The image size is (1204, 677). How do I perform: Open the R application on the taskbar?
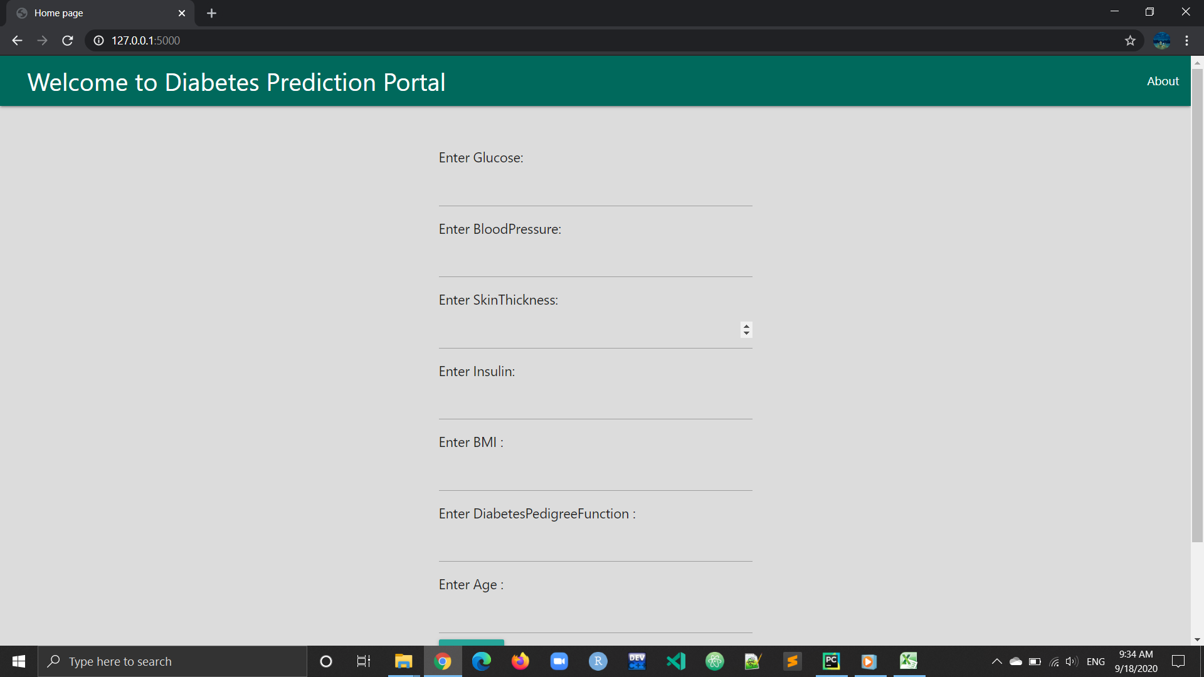pos(598,661)
